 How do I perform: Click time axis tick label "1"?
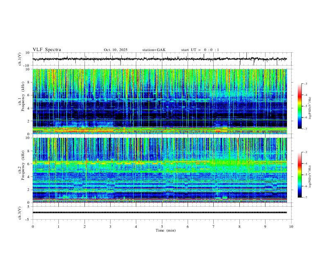(58, 227)
